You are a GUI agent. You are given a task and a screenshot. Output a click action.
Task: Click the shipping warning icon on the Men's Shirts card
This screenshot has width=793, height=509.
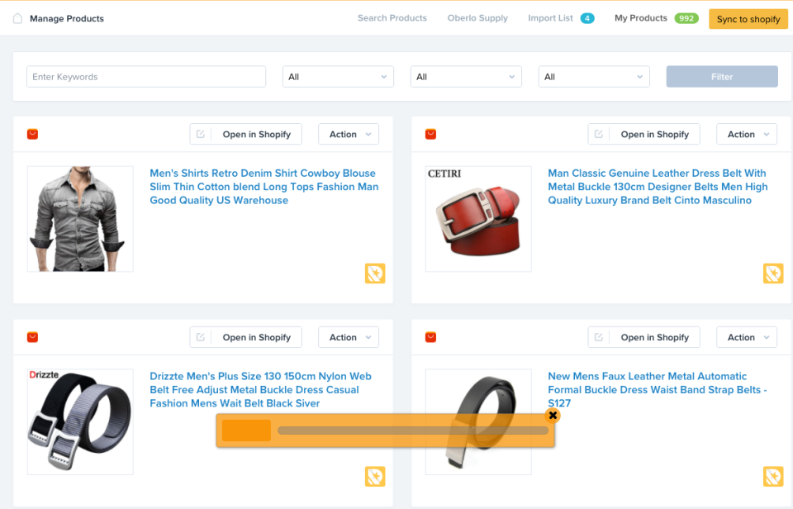point(375,273)
